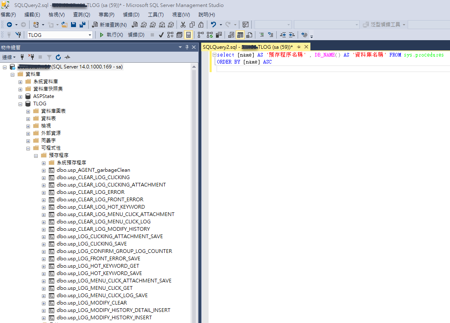Click the Uncomment Selected Lines icon

[x=270, y=35]
